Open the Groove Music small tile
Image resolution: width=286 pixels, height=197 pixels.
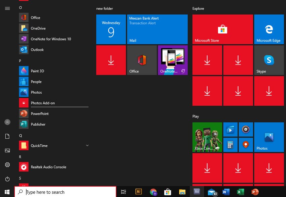click(x=246, y=129)
